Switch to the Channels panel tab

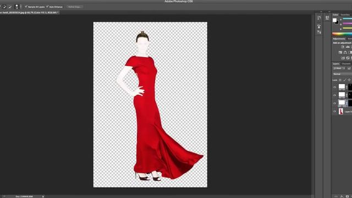(x=346, y=64)
